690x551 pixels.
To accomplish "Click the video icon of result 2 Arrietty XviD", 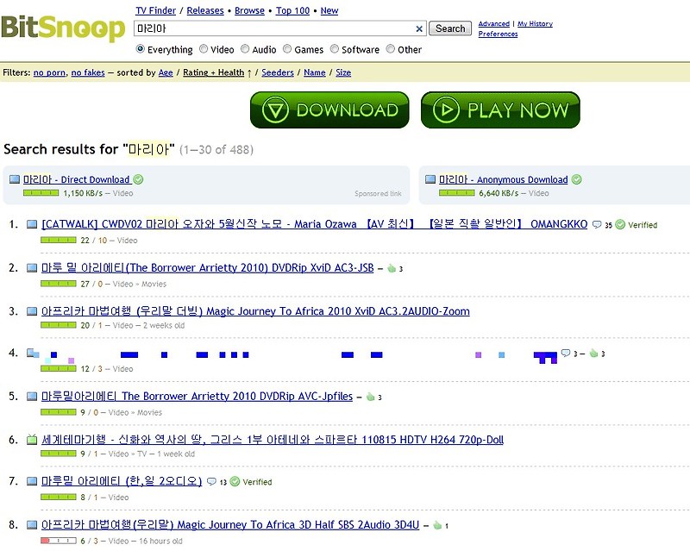I will (32, 267).
